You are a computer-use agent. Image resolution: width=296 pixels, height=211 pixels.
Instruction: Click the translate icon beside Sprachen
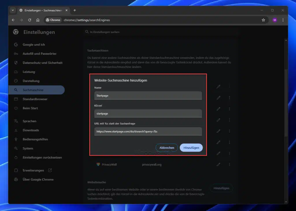coord(16,121)
